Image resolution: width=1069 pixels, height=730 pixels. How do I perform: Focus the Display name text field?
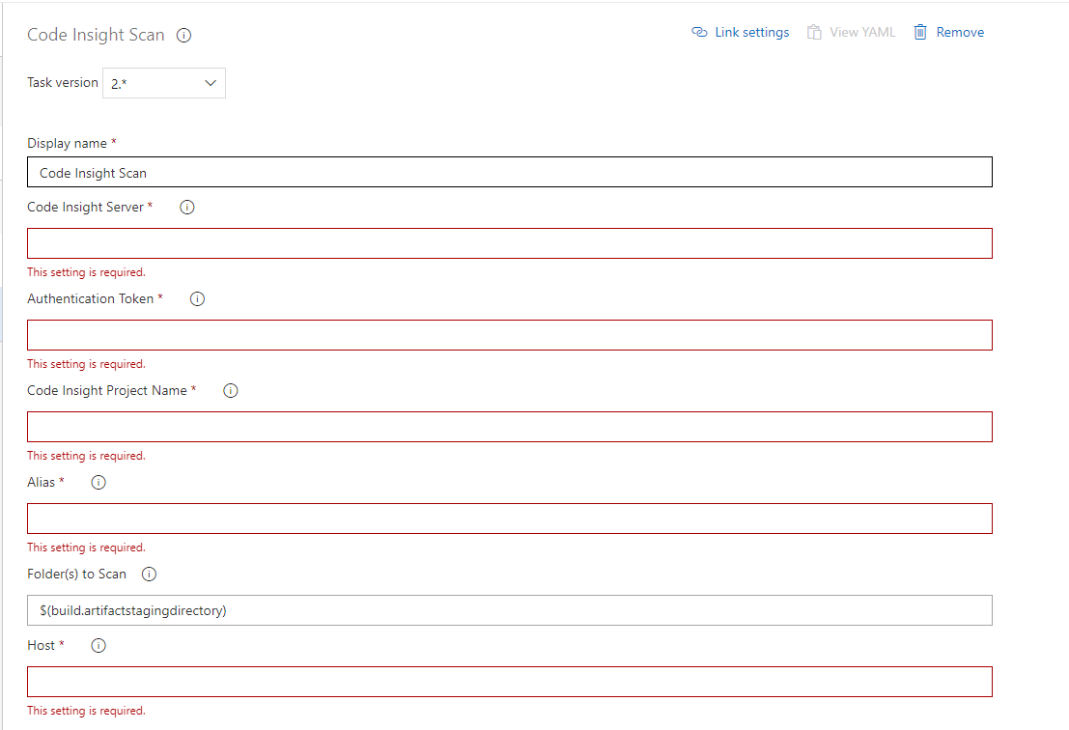pyautogui.click(x=509, y=173)
